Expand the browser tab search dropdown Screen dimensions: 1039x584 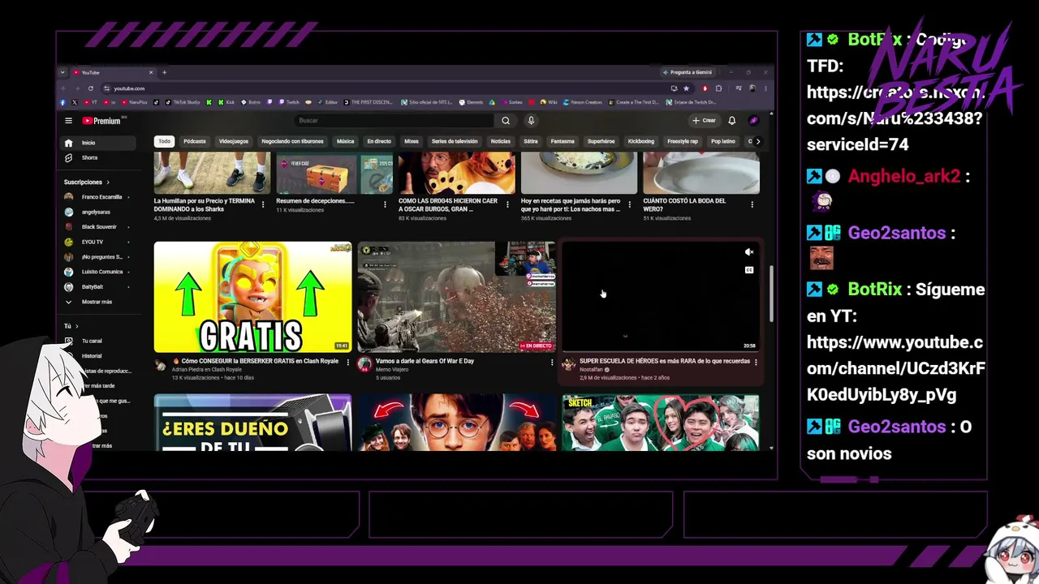tap(63, 72)
